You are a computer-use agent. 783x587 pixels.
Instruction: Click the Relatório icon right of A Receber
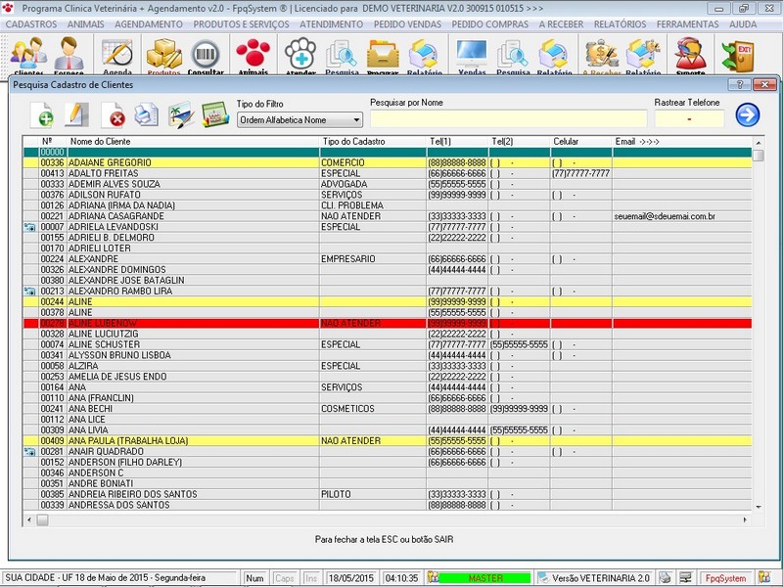(x=643, y=55)
